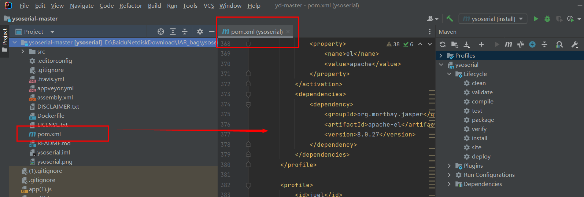Screen dimensions: 584x197
Task: Open the Navigate menu
Action: (82, 6)
